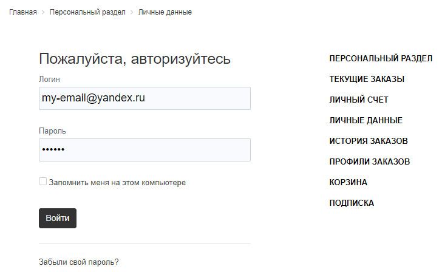Open ПРОФИЛИ ЗАКАЗОВ menu entry

(370, 161)
